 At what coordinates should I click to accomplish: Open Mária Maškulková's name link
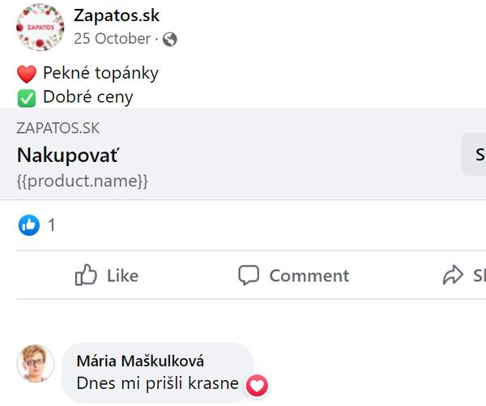140,361
